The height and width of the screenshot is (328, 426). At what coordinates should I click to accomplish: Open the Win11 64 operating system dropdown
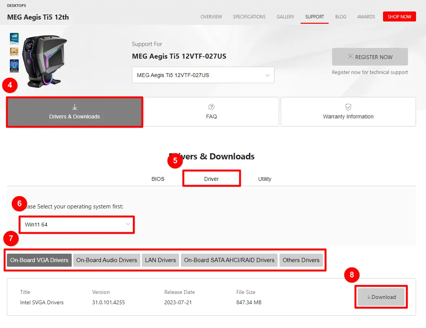pos(77,225)
